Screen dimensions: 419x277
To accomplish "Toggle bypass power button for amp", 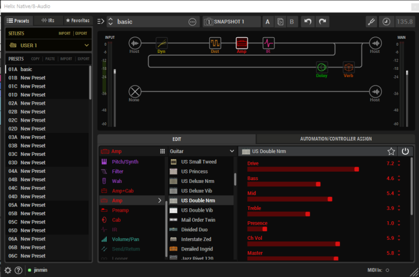I will pos(405,151).
